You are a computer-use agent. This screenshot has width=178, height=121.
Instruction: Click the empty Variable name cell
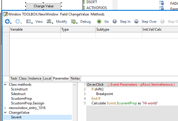(35, 35)
